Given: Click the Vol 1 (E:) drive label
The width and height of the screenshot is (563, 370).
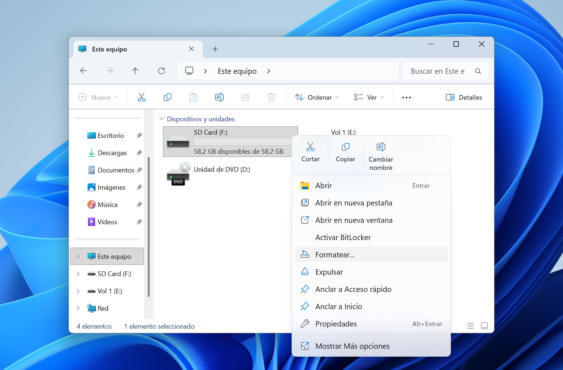Looking at the screenshot, I should pos(343,132).
